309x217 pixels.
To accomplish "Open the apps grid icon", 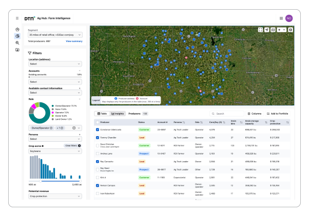I will 281,18.
